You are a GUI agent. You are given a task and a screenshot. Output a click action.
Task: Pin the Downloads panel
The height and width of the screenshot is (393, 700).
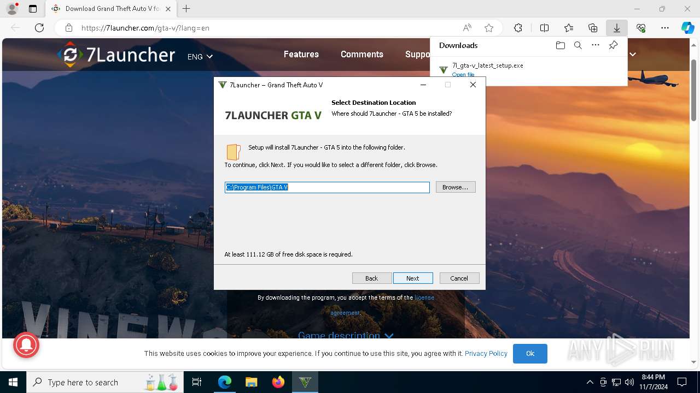(x=613, y=45)
